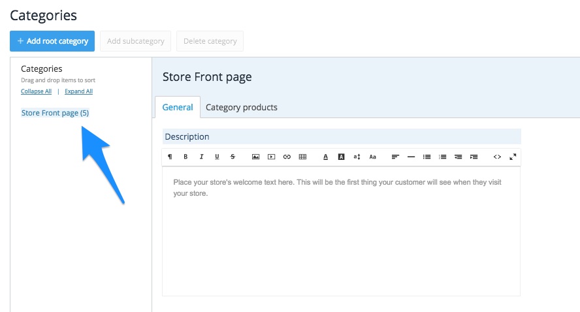Expand editor to fullscreen
The height and width of the screenshot is (312, 580).
(513, 157)
